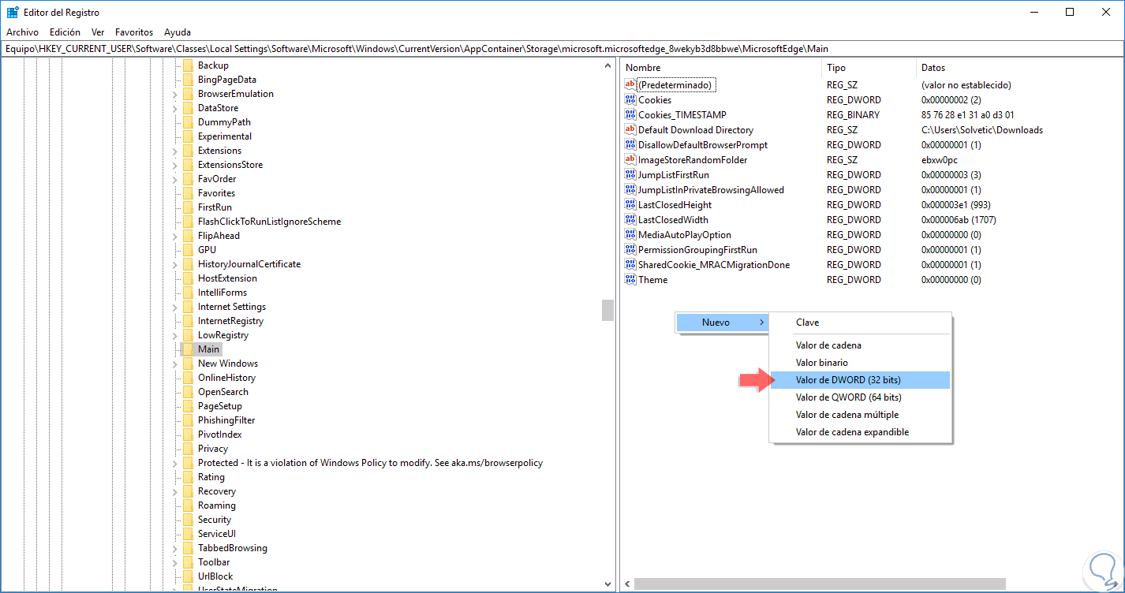The height and width of the screenshot is (593, 1125).
Task: Click the key tree vertical scrollbar thumb
Action: (x=607, y=310)
